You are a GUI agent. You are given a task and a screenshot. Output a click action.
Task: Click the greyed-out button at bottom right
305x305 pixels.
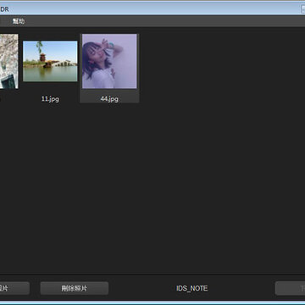pos(290,288)
